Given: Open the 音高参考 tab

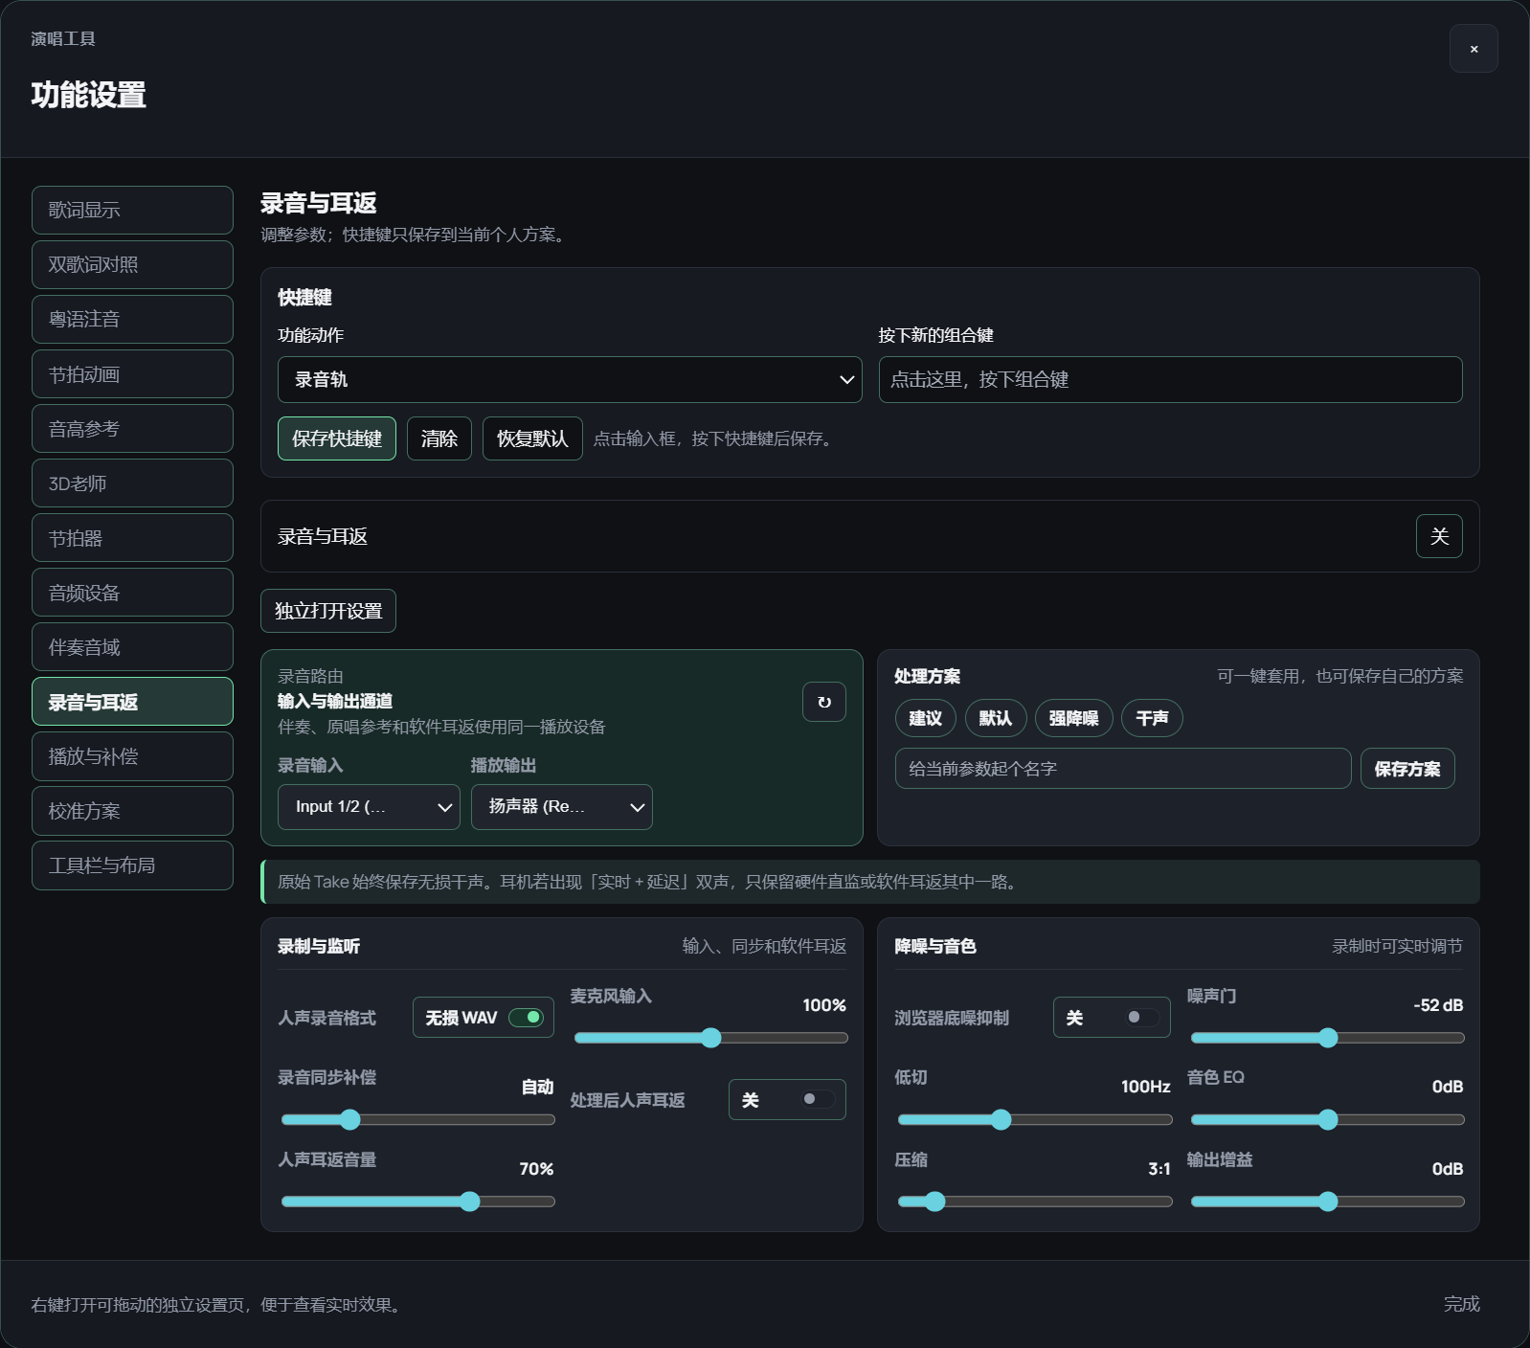Looking at the screenshot, I should (132, 429).
